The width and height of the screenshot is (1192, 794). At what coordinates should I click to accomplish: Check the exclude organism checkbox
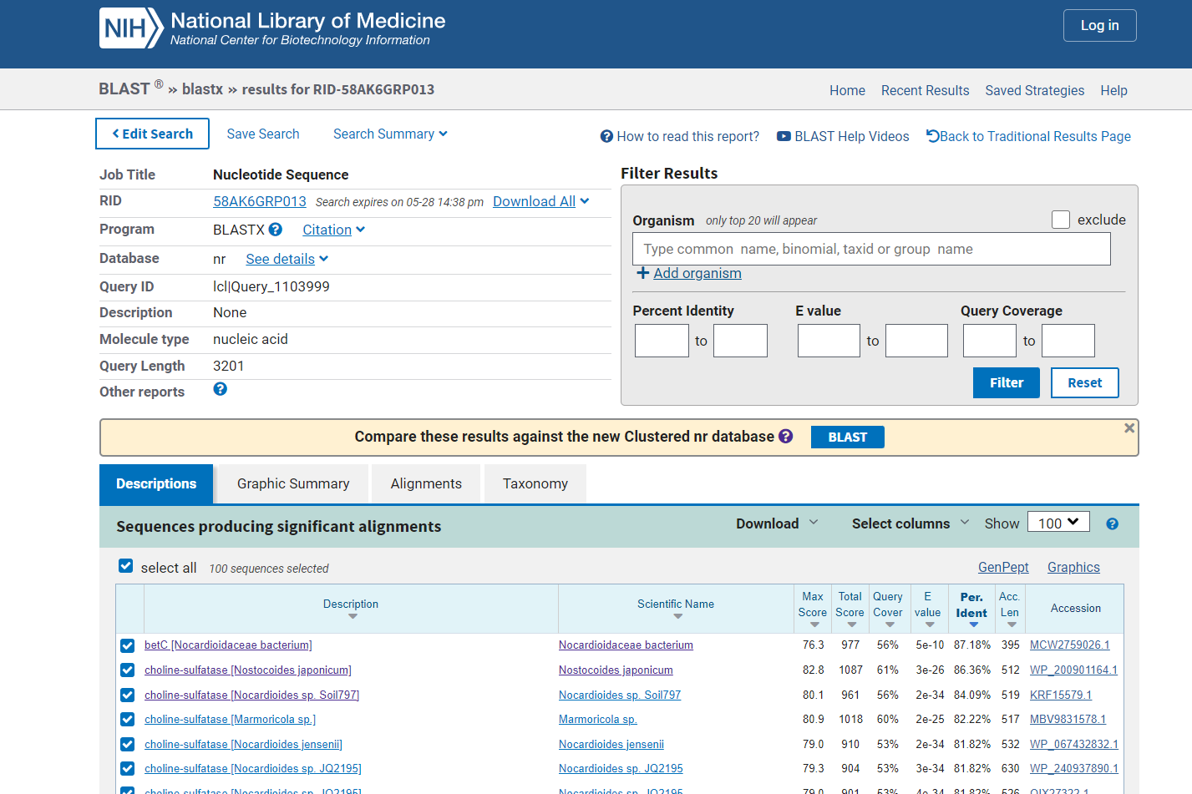click(x=1061, y=220)
